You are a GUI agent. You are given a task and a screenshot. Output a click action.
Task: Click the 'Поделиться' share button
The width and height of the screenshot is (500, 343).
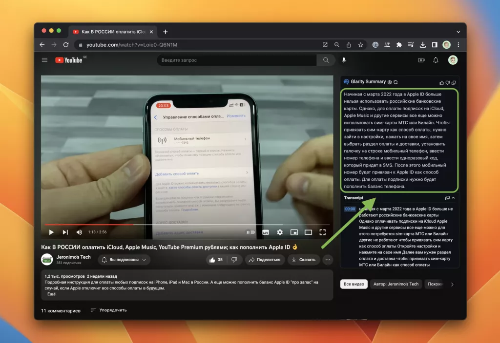point(265,260)
